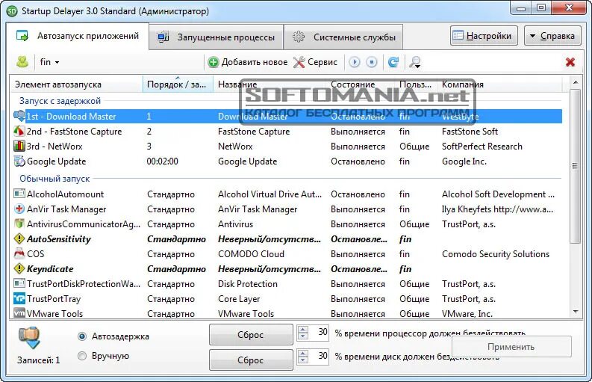Open the Справка help dropdown
The width and height of the screenshot is (592, 382).
[x=552, y=36]
